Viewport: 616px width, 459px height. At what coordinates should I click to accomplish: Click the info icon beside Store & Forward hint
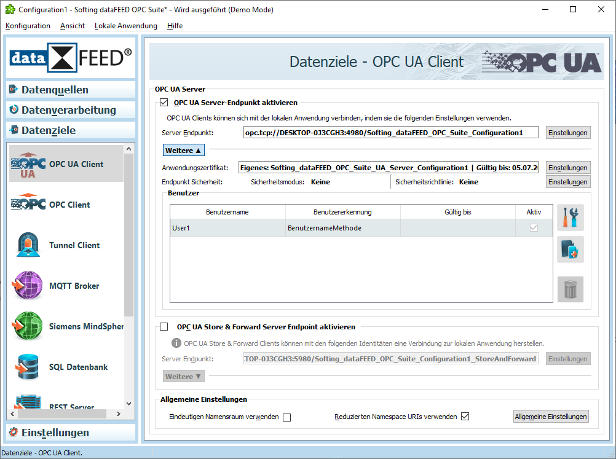176,343
